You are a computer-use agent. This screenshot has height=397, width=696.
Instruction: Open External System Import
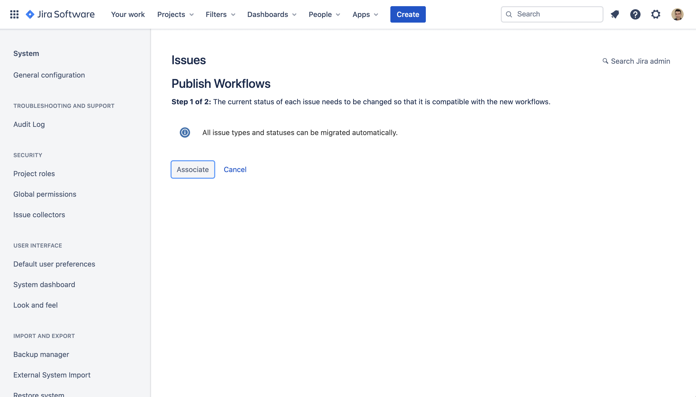pyautogui.click(x=52, y=375)
